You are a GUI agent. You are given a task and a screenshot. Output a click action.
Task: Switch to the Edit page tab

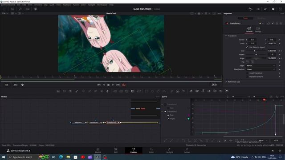coord(116,151)
